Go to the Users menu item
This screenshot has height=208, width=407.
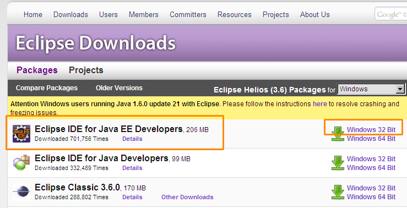tap(108, 14)
